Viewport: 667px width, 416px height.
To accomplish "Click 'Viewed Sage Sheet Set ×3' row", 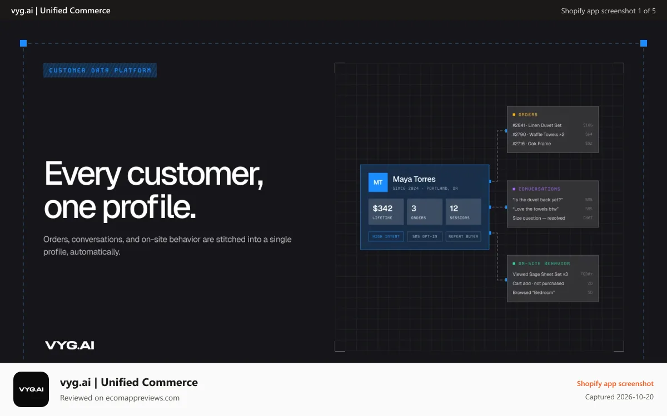I will pos(552,274).
